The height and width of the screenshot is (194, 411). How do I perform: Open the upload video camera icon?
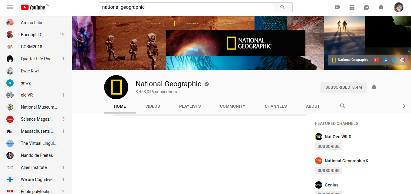pyautogui.click(x=337, y=7)
